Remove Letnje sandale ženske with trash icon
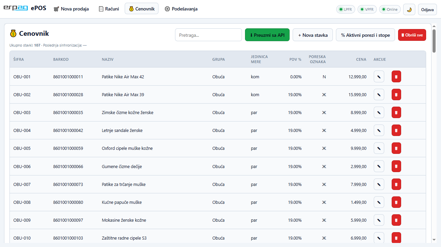The height and width of the screenshot is (247, 441). coord(396,130)
